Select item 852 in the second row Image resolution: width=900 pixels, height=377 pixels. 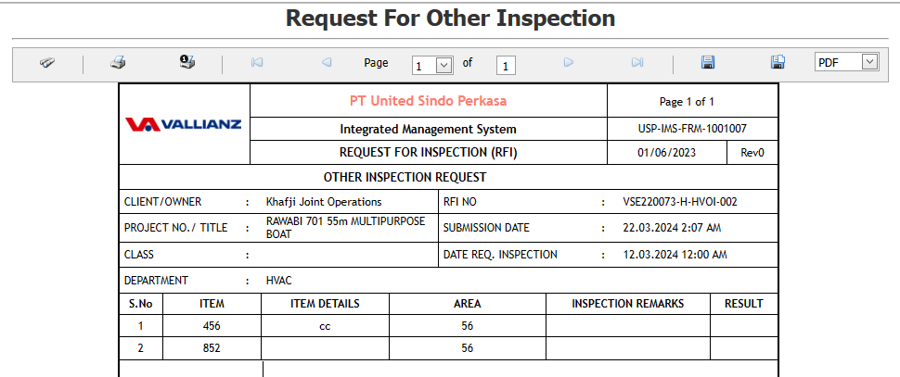212,348
